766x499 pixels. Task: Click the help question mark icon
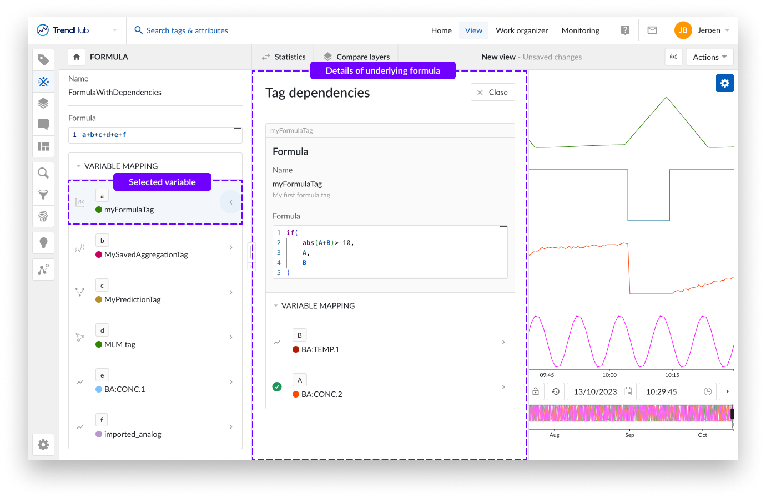(x=625, y=30)
